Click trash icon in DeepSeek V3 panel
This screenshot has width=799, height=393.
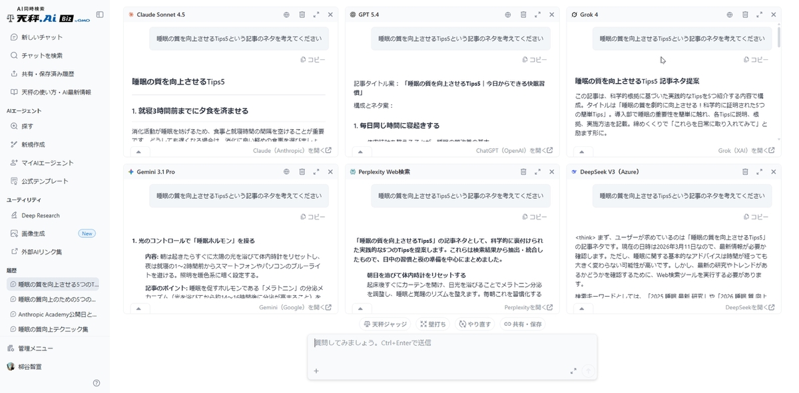pos(745,172)
